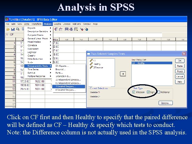Click the SPSS application icon in title bar
This screenshot has height=144, width=192.
pos(7,19)
